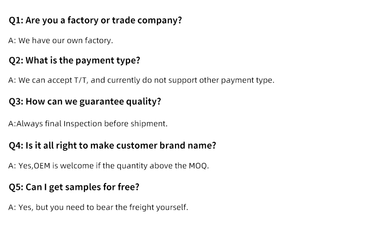Click the 'Q4:' label
The height and width of the screenshot is (226, 386).
pos(16,146)
